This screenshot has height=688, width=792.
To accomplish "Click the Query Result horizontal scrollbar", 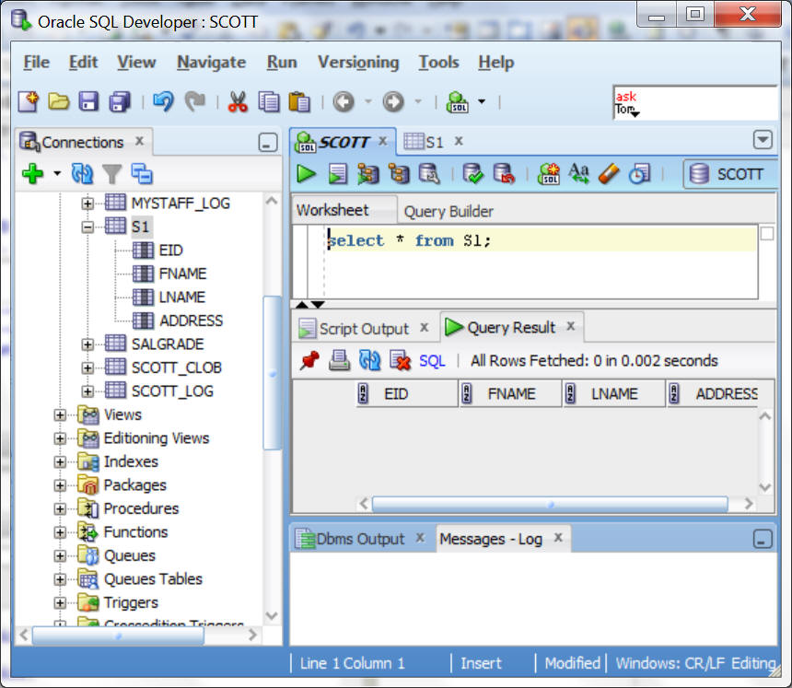I will click(x=550, y=504).
